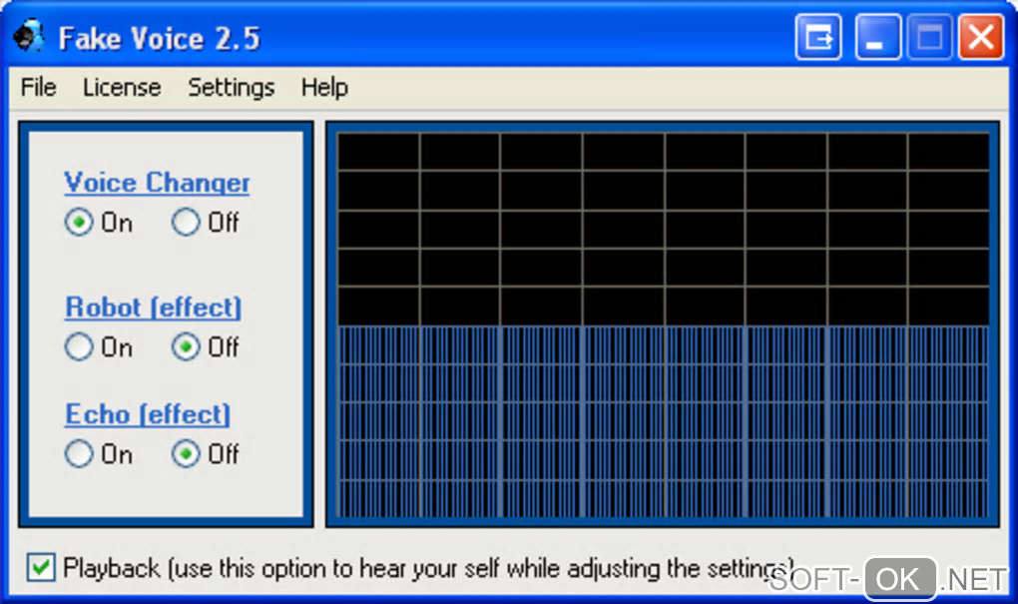Open the Help menu

pos(324,87)
